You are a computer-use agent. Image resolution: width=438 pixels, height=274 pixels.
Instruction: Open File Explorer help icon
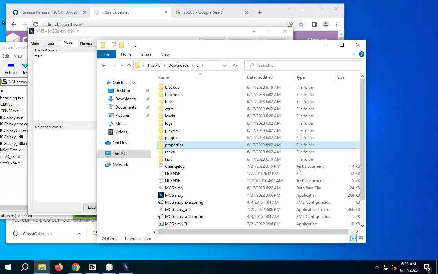pyautogui.click(x=361, y=54)
